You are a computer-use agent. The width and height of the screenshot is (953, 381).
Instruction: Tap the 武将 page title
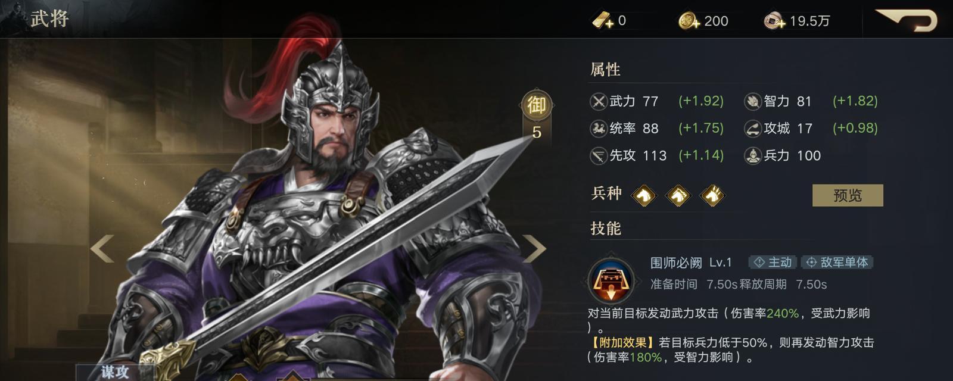[50, 19]
